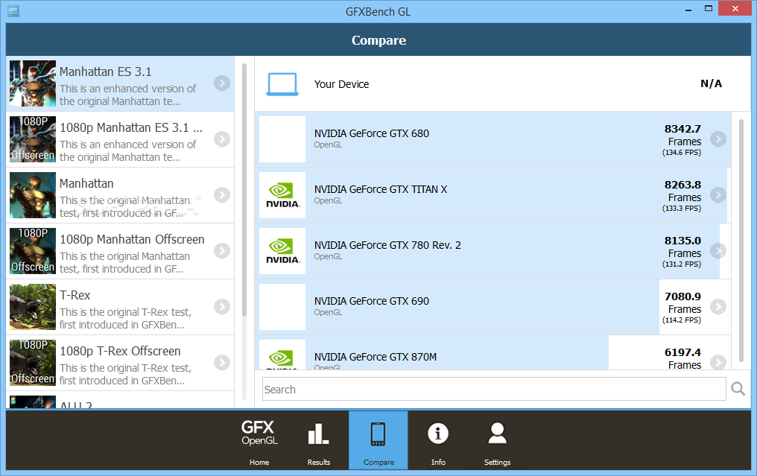Click the GFXBench app icon in title bar
This screenshot has width=757, height=476.
click(x=13, y=11)
